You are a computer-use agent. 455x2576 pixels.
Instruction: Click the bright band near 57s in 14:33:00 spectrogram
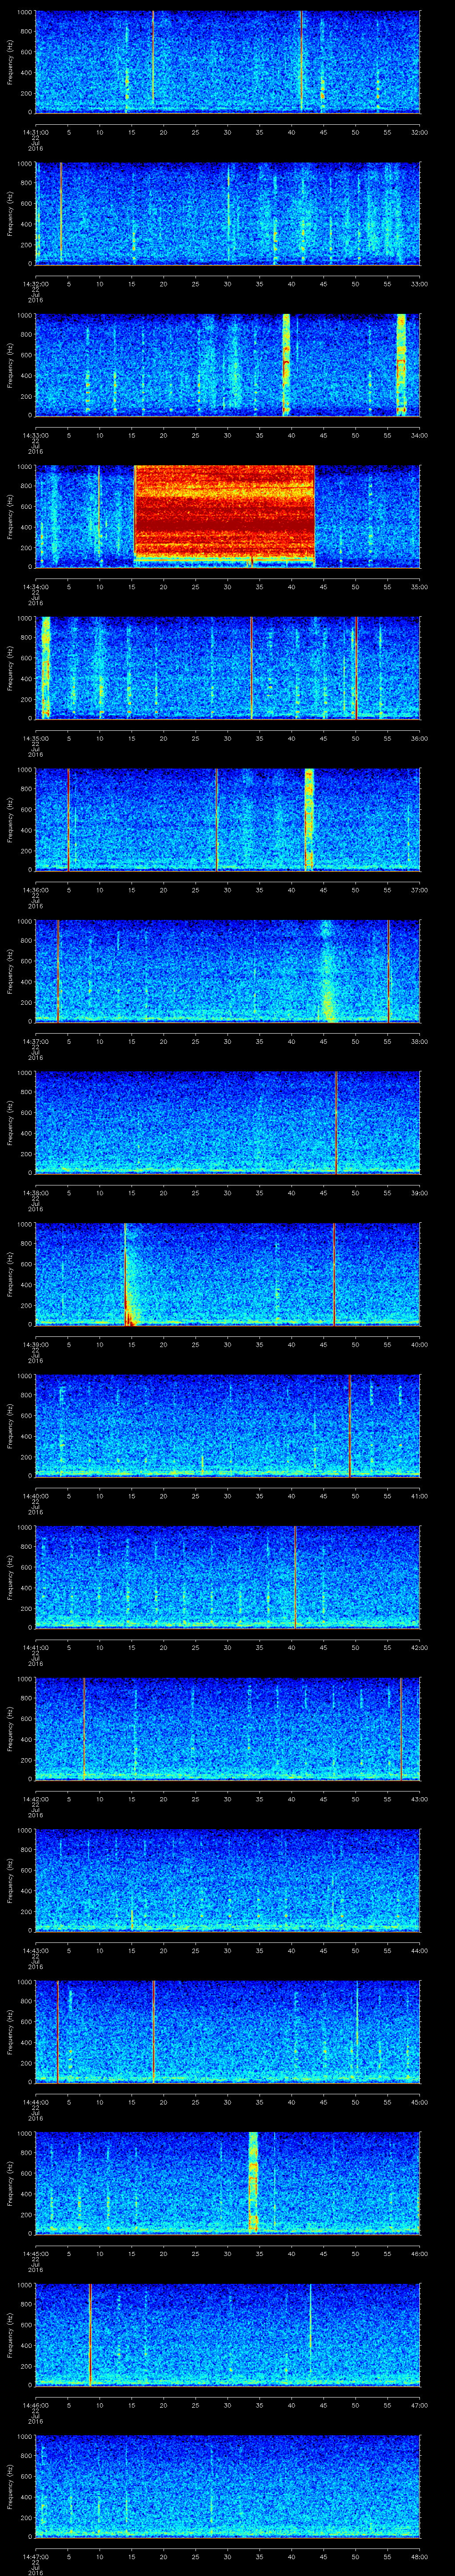pyautogui.click(x=401, y=364)
